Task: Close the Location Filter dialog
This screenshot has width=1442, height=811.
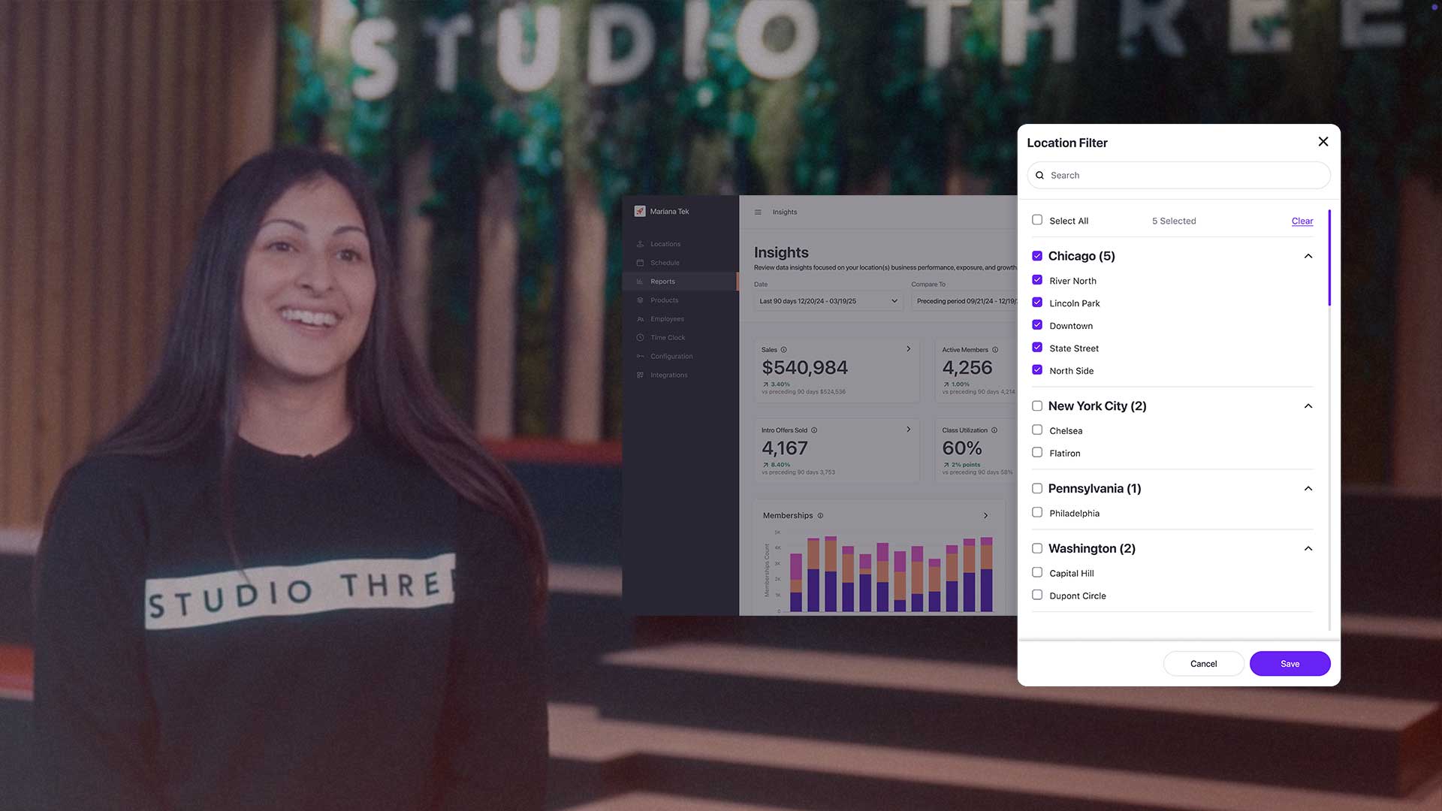Action: [1323, 142]
